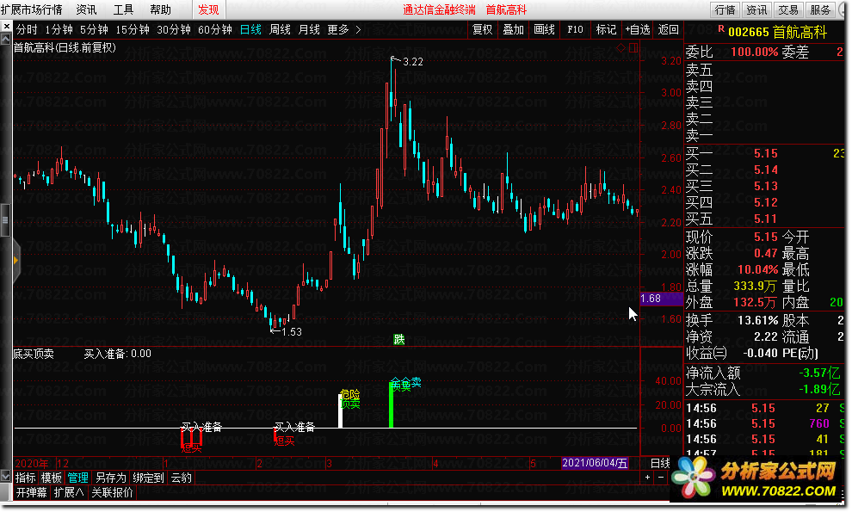Click the 叠加 overlay button

click(x=514, y=29)
